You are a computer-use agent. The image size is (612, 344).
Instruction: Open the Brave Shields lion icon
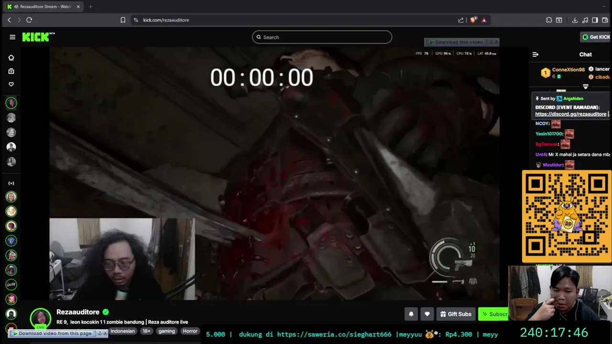tap(473, 20)
